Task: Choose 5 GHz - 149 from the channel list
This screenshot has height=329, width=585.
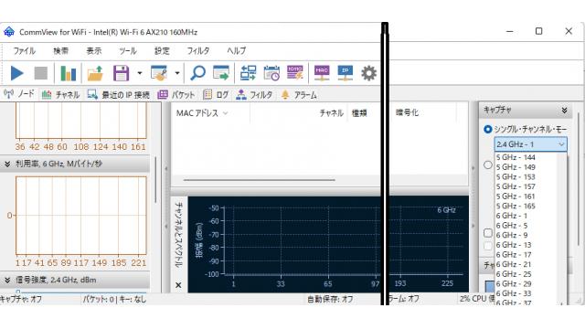Action: (516, 167)
